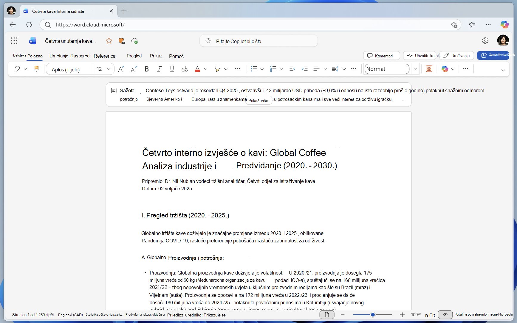Click the Copilot icon in the ribbon
The image size is (517, 323).
click(445, 69)
